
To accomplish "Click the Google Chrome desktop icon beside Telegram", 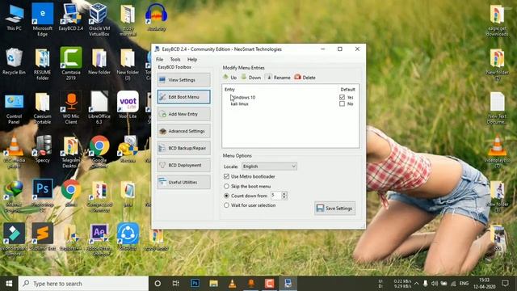I will click(99, 151).
